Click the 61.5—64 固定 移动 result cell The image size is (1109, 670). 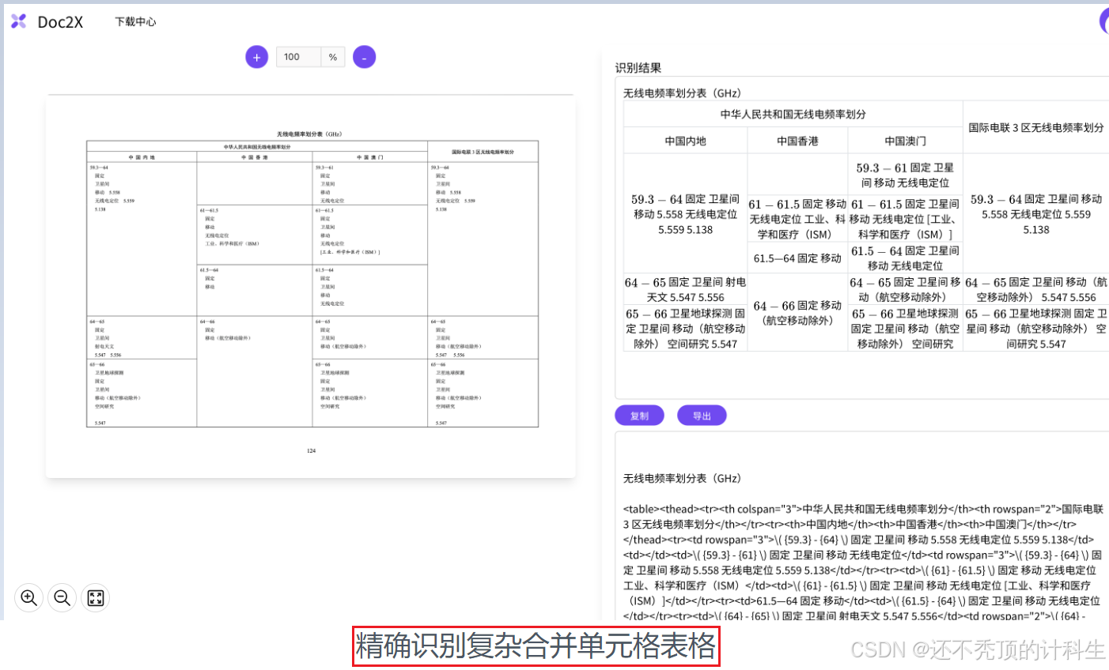click(x=797, y=258)
